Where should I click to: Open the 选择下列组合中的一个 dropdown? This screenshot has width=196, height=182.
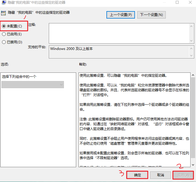[33, 84]
